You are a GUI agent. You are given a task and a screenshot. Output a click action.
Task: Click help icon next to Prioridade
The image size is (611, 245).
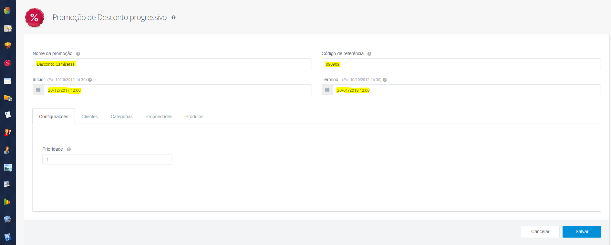pos(69,149)
